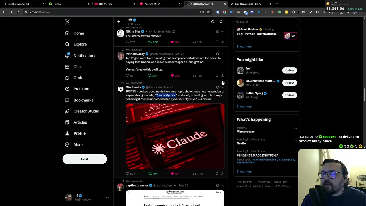Switch to Ray TikTok tab
Viewport: 366px width, 206px height.
pos(251,4)
